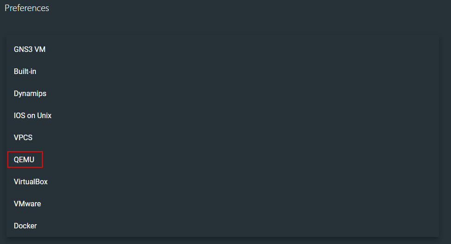The width and height of the screenshot is (451, 244).
Task: Open Dynamips settings
Action: click(x=30, y=94)
